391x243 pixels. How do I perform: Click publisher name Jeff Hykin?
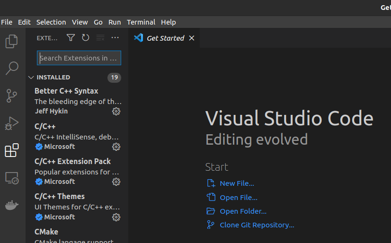click(51, 111)
